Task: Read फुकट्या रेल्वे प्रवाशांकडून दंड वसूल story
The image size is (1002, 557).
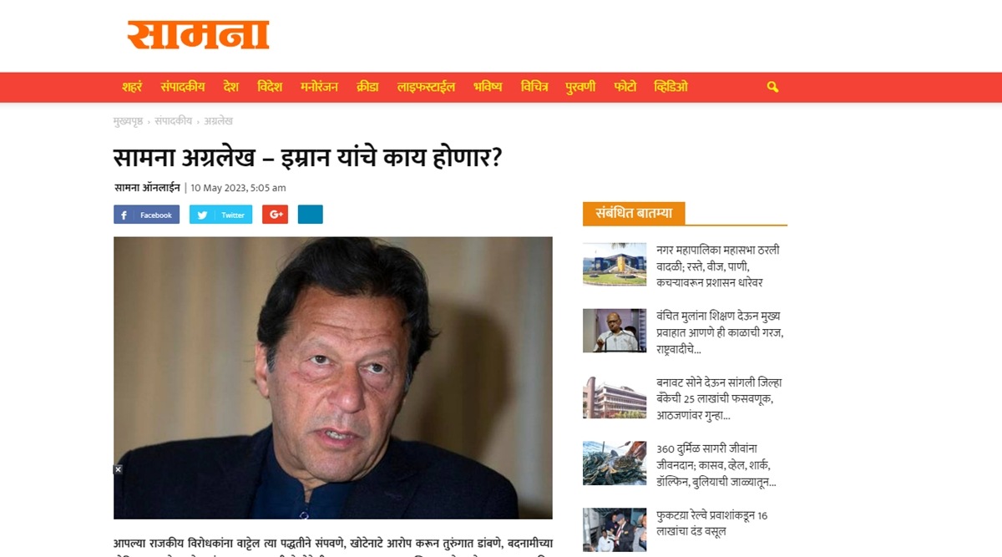Action: (712, 524)
